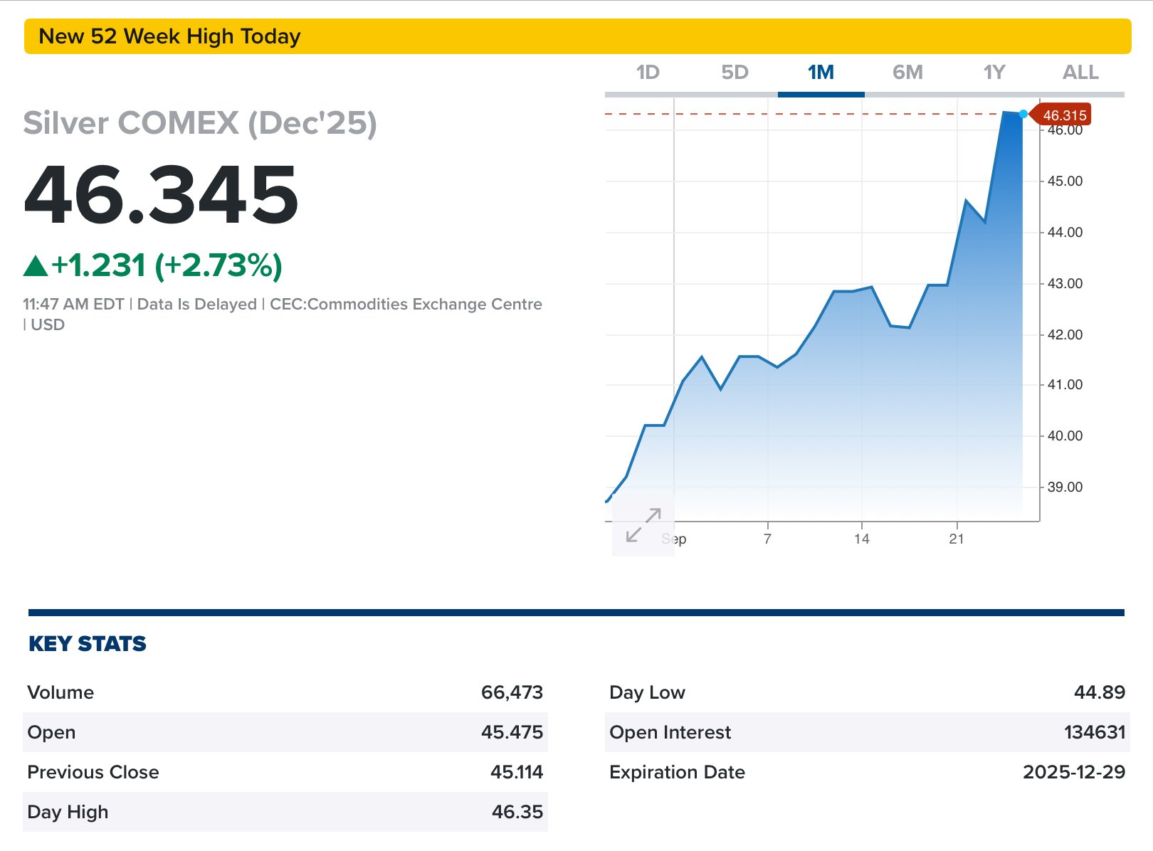The image size is (1153, 851).
Task: Click the x-axis date label 21
Action: tap(957, 539)
